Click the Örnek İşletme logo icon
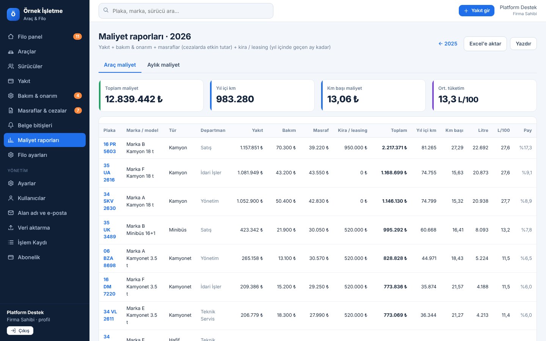This screenshot has height=341, width=546. (13, 14)
